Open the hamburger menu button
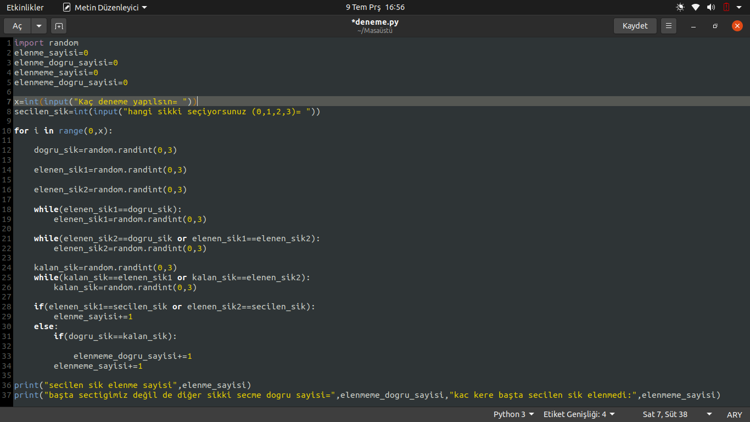The width and height of the screenshot is (750, 422). tap(668, 26)
